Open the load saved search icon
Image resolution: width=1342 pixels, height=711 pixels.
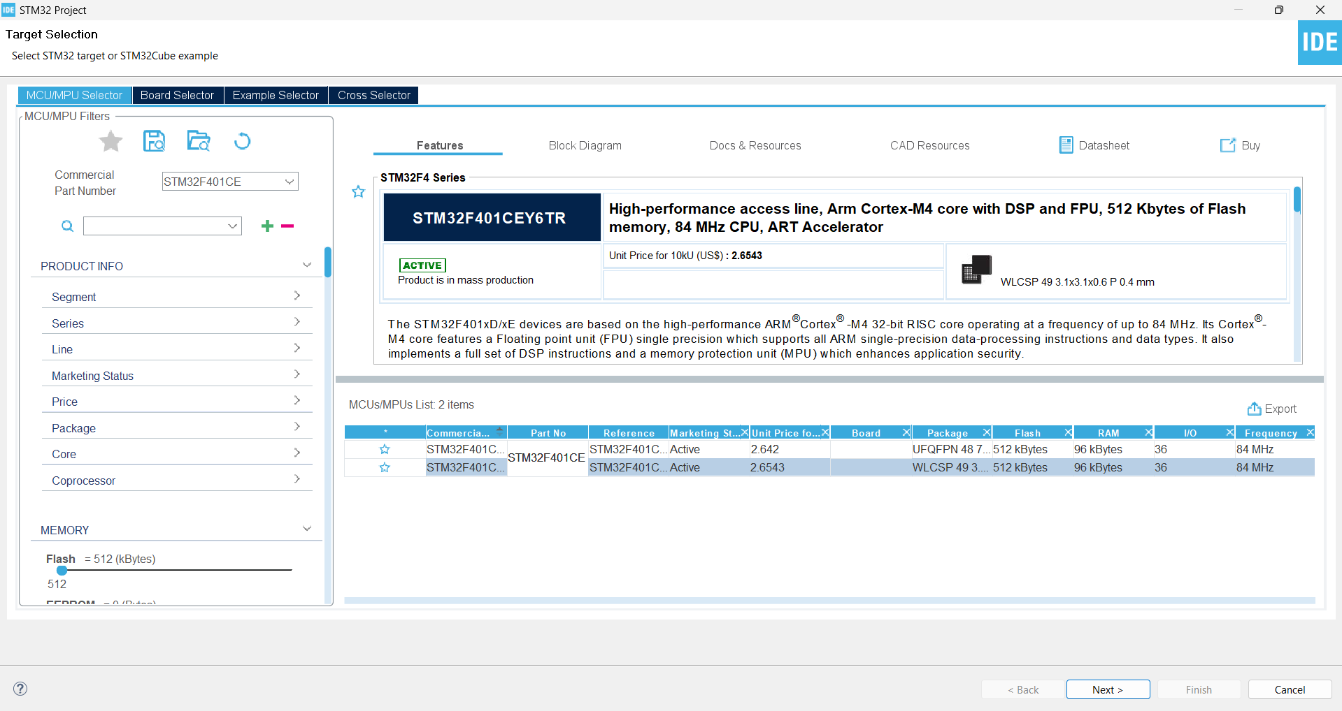pos(199,141)
